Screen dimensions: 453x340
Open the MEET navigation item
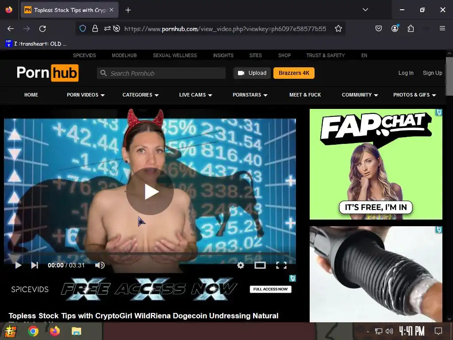[x=305, y=95]
